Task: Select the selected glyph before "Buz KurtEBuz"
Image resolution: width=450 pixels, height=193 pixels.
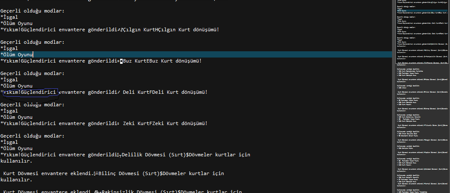Action: click(121, 61)
